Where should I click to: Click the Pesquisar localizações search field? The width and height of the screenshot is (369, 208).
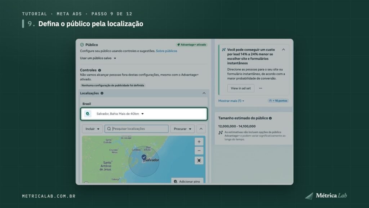coord(137,129)
